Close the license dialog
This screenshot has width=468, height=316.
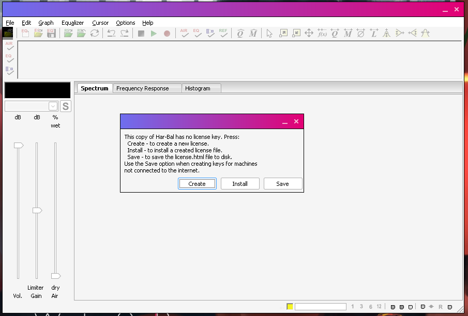tap(296, 121)
